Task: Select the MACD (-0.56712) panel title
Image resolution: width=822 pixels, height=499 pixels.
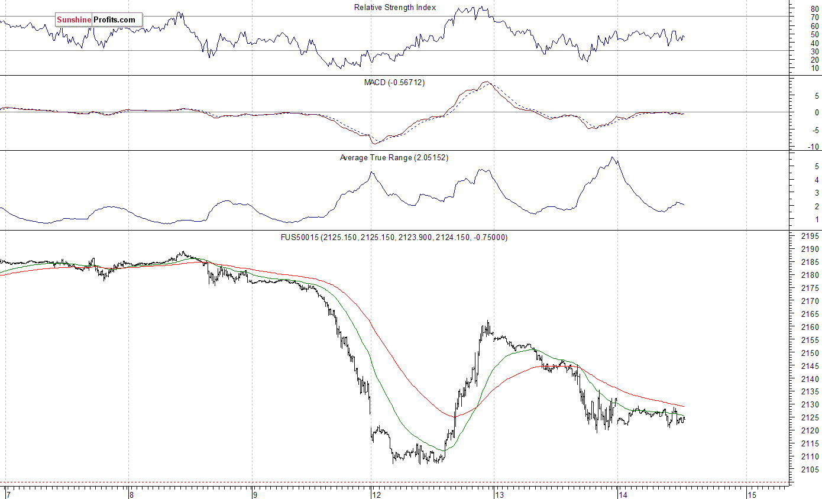Action: pyautogui.click(x=394, y=82)
